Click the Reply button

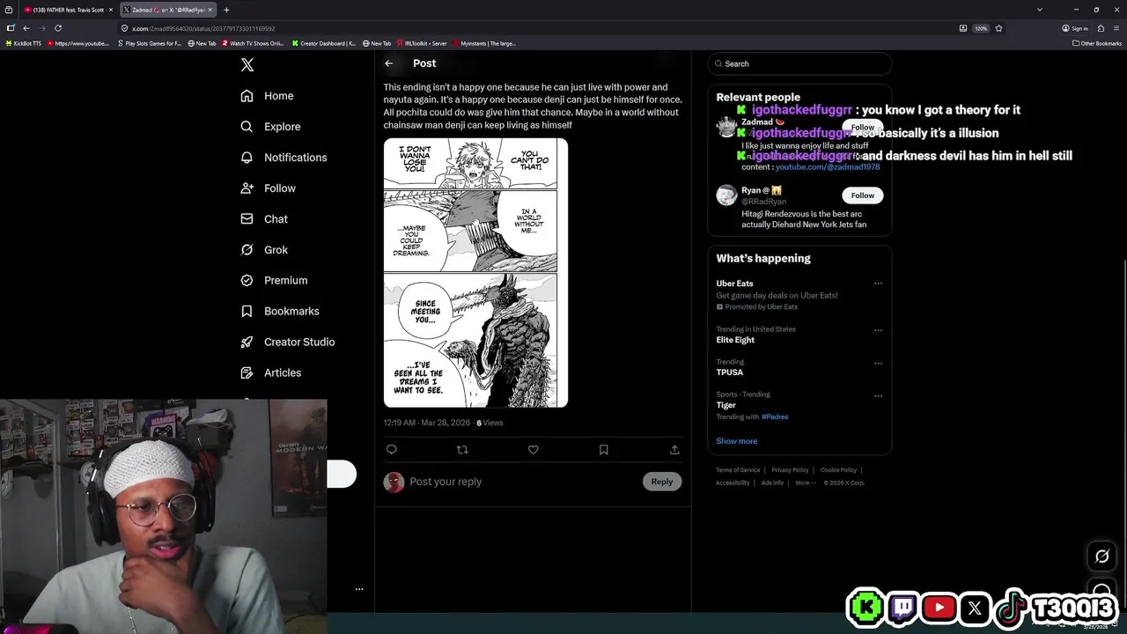662,482
